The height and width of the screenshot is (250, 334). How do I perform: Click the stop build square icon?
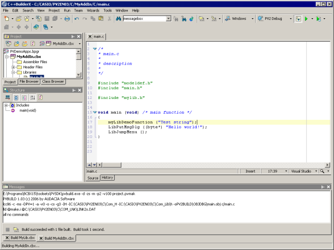point(7,229)
